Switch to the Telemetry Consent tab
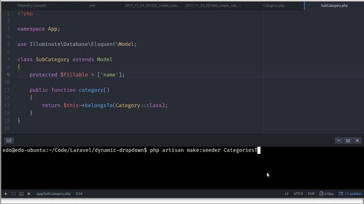This screenshot has height=204, width=364. coord(31,6)
